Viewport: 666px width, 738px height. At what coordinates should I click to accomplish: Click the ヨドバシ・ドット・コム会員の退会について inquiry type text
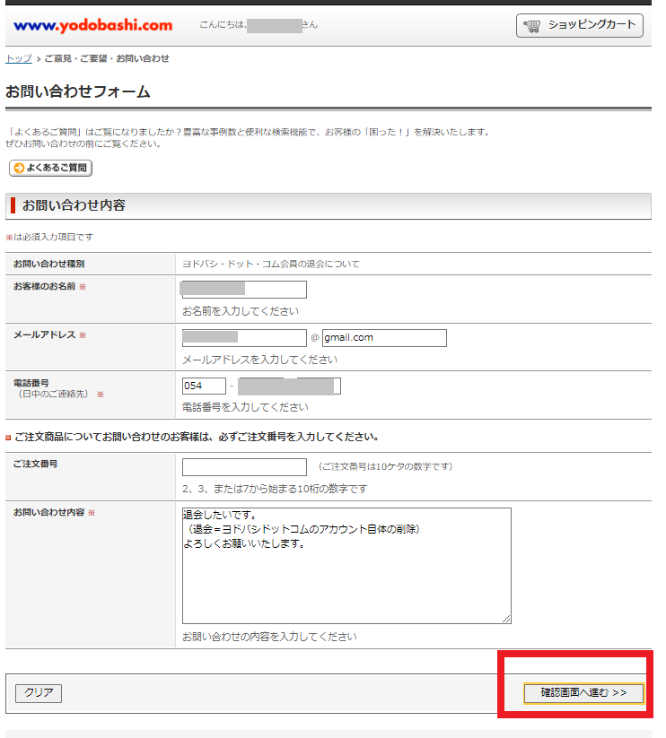(x=270, y=264)
